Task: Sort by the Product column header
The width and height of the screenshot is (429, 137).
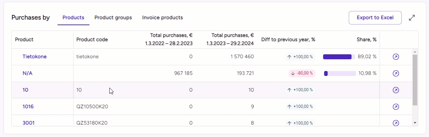Action: [x=24, y=40]
